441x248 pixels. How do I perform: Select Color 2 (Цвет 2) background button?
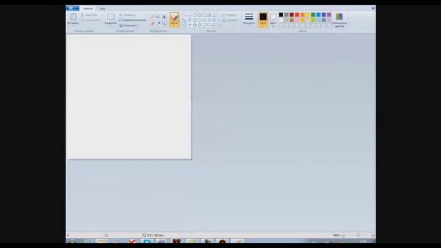273,20
